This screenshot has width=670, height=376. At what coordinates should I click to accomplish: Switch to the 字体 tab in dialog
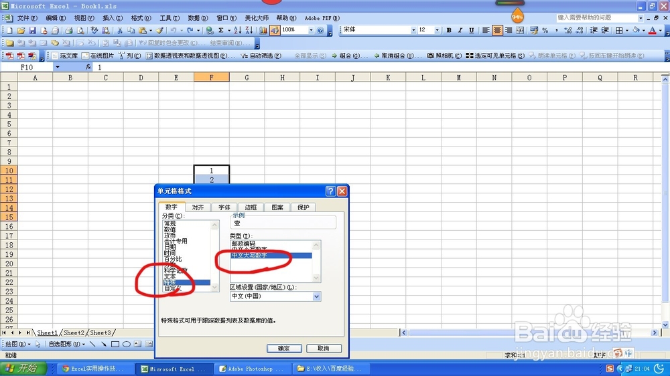point(224,207)
